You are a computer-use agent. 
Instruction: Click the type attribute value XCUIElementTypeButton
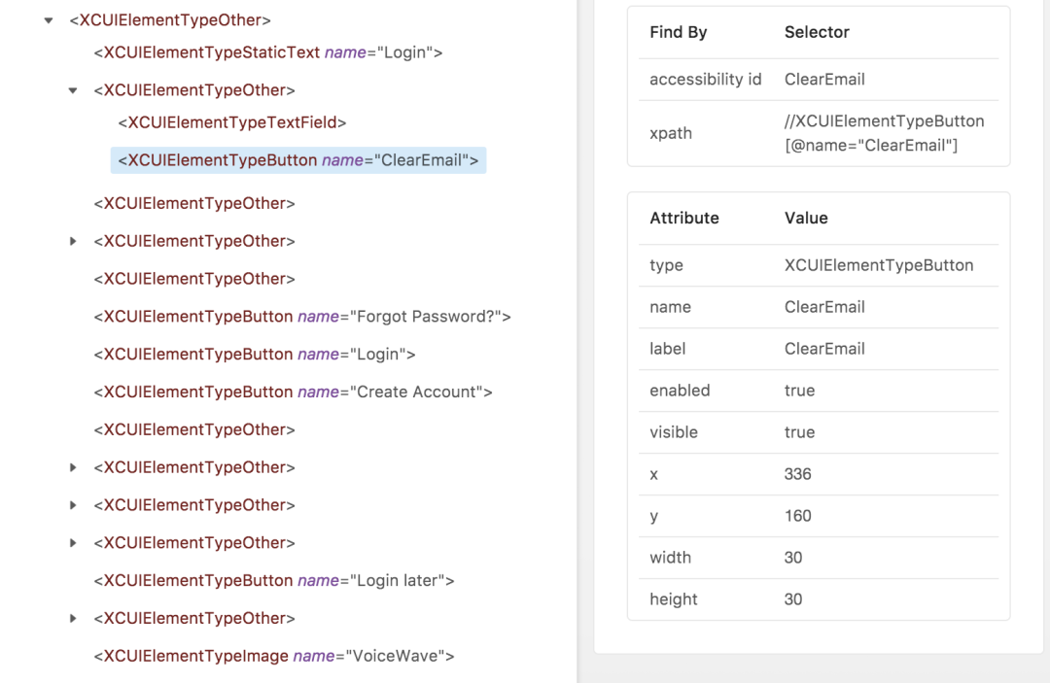[879, 265]
